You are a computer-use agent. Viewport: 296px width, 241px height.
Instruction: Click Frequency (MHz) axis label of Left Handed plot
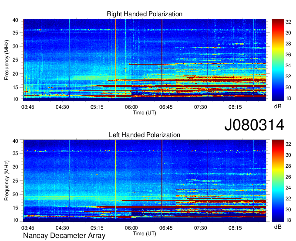point(7,181)
